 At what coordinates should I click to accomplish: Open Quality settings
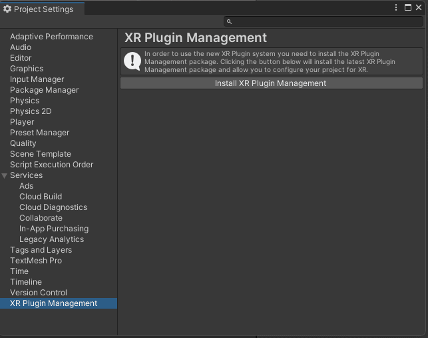(23, 143)
